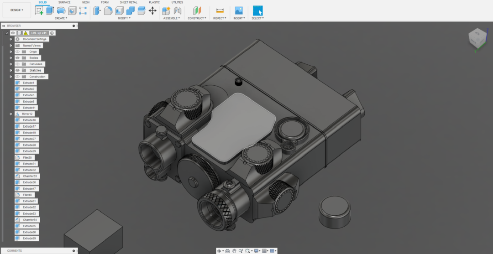Screen dimensions: 493x254
Task: Hide the Sketches folder
Action: [18, 70]
